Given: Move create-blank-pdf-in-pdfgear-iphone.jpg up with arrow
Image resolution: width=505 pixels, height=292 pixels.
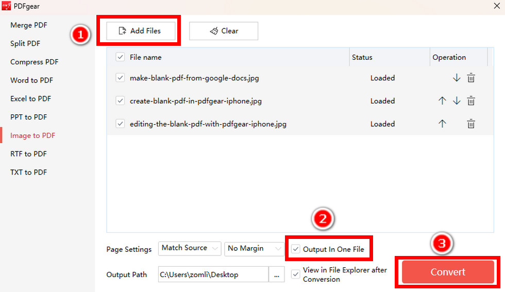Looking at the screenshot, I should [x=442, y=101].
